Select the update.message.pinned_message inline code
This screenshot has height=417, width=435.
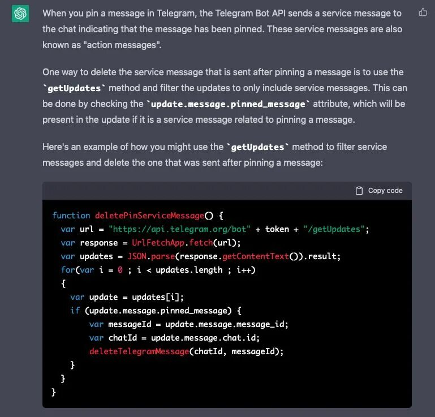[228, 104]
